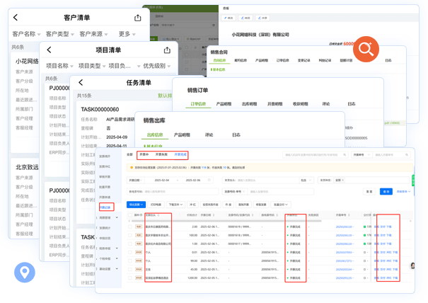Switch to the 开票完成 tab
This screenshot has width=428, height=303.
pos(180,154)
